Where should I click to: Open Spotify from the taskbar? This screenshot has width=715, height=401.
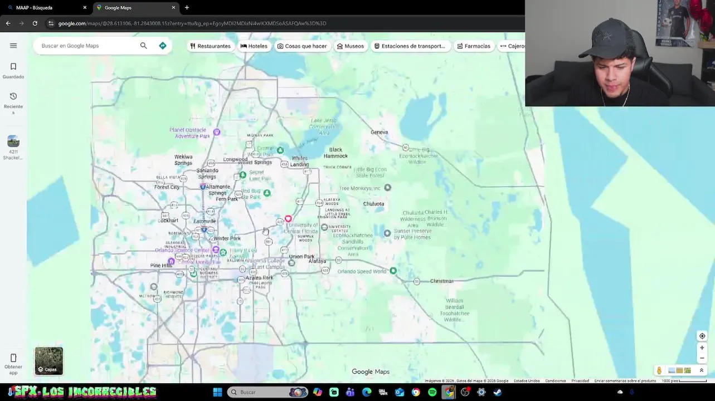[432, 392]
